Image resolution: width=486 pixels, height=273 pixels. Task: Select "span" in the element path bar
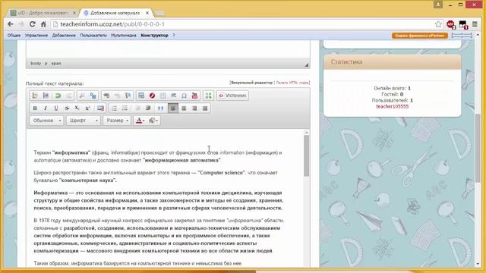pyautogui.click(x=56, y=64)
